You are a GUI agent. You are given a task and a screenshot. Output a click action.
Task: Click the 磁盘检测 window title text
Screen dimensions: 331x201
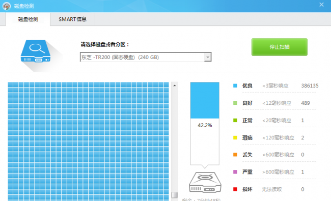pos(24,6)
